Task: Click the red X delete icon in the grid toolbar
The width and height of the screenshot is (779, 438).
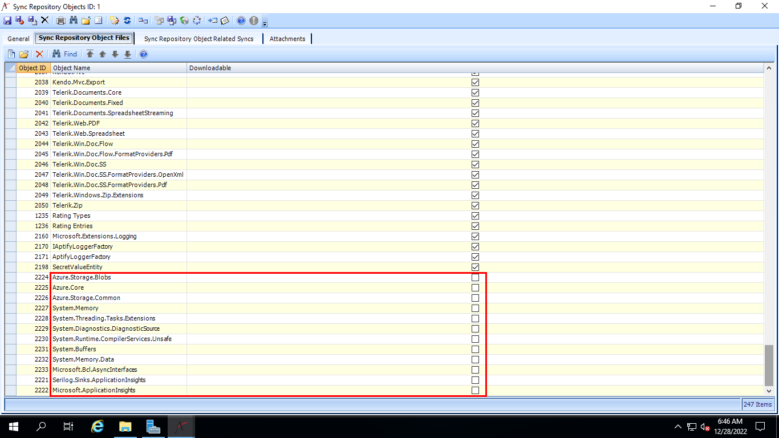Action: pyautogui.click(x=39, y=54)
